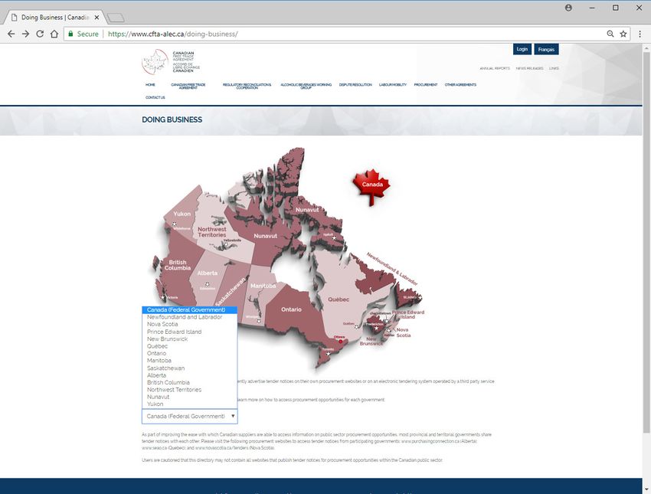
Task: Open the Labour Mobility menu
Action: pyautogui.click(x=393, y=85)
